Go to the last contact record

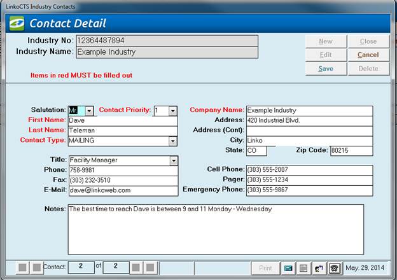tap(151, 267)
